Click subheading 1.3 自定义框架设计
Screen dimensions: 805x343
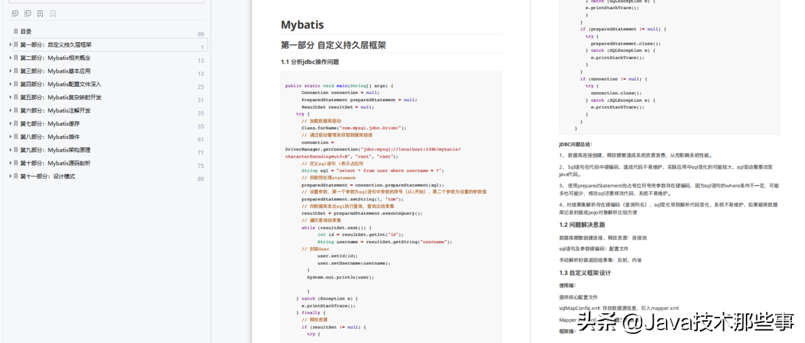585,273
